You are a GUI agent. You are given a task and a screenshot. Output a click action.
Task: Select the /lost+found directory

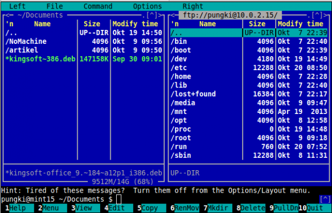click(x=249, y=94)
